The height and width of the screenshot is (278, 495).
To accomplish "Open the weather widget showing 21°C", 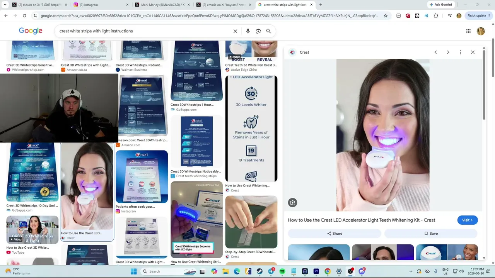I will pyautogui.click(x=17, y=271).
